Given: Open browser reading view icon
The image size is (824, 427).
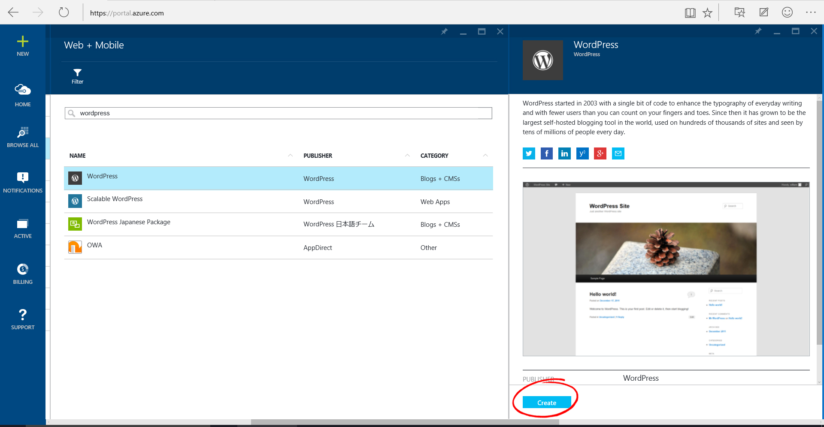Looking at the screenshot, I should click(x=690, y=13).
